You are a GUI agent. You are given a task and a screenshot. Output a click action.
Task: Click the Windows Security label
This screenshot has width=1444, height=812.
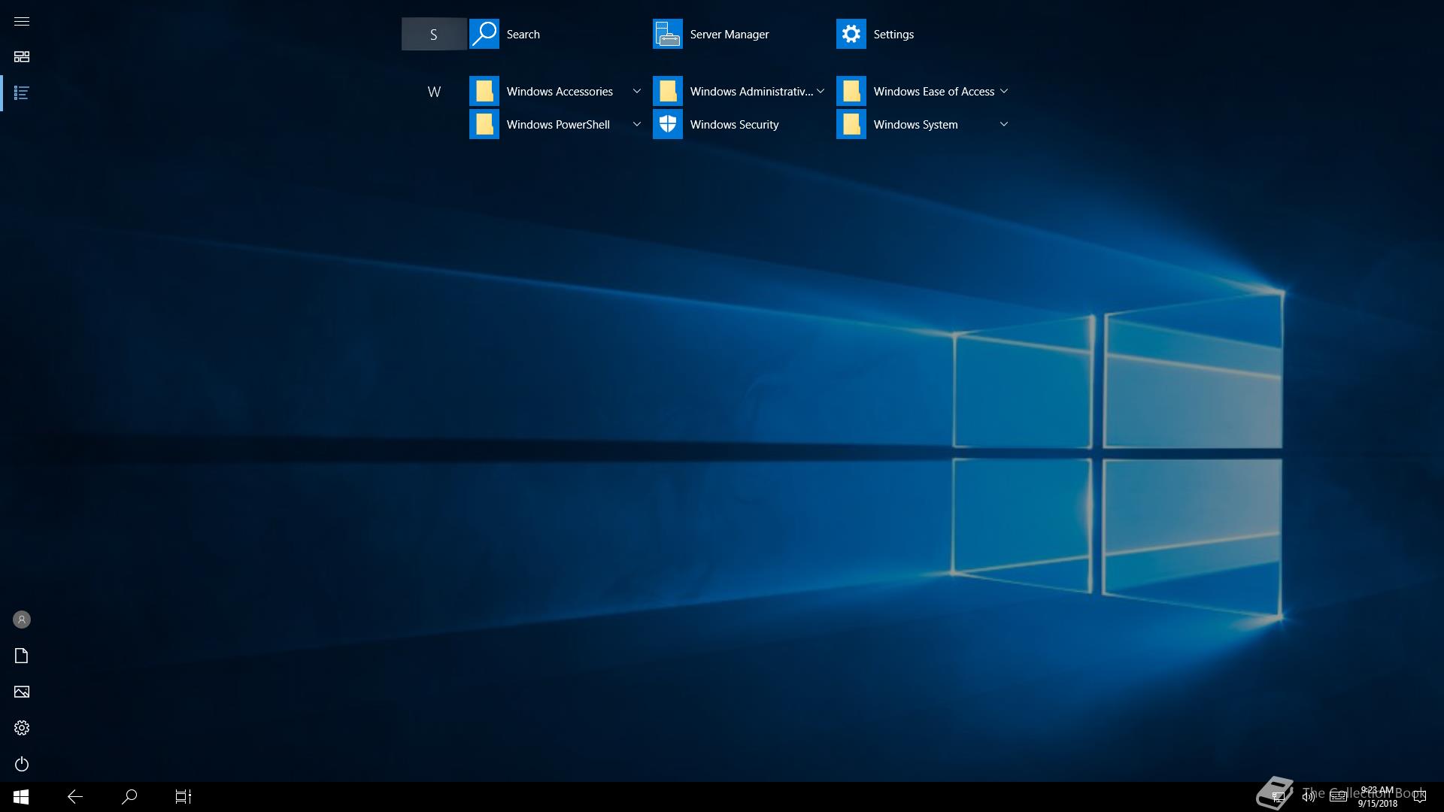734,125
